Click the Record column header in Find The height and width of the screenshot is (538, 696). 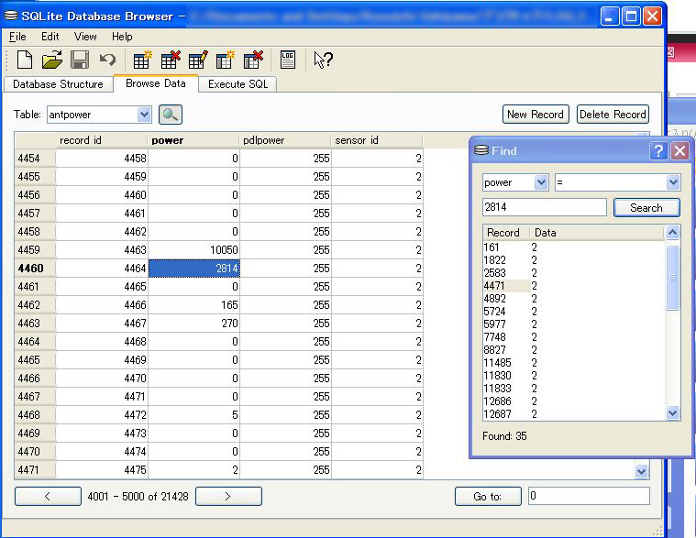tap(506, 233)
